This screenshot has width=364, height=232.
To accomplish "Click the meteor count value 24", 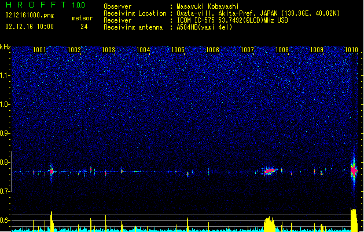I will tap(84, 27).
